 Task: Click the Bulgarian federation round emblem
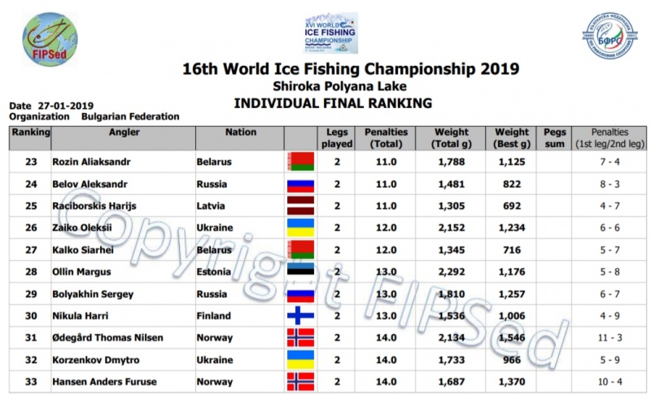tap(609, 34)
